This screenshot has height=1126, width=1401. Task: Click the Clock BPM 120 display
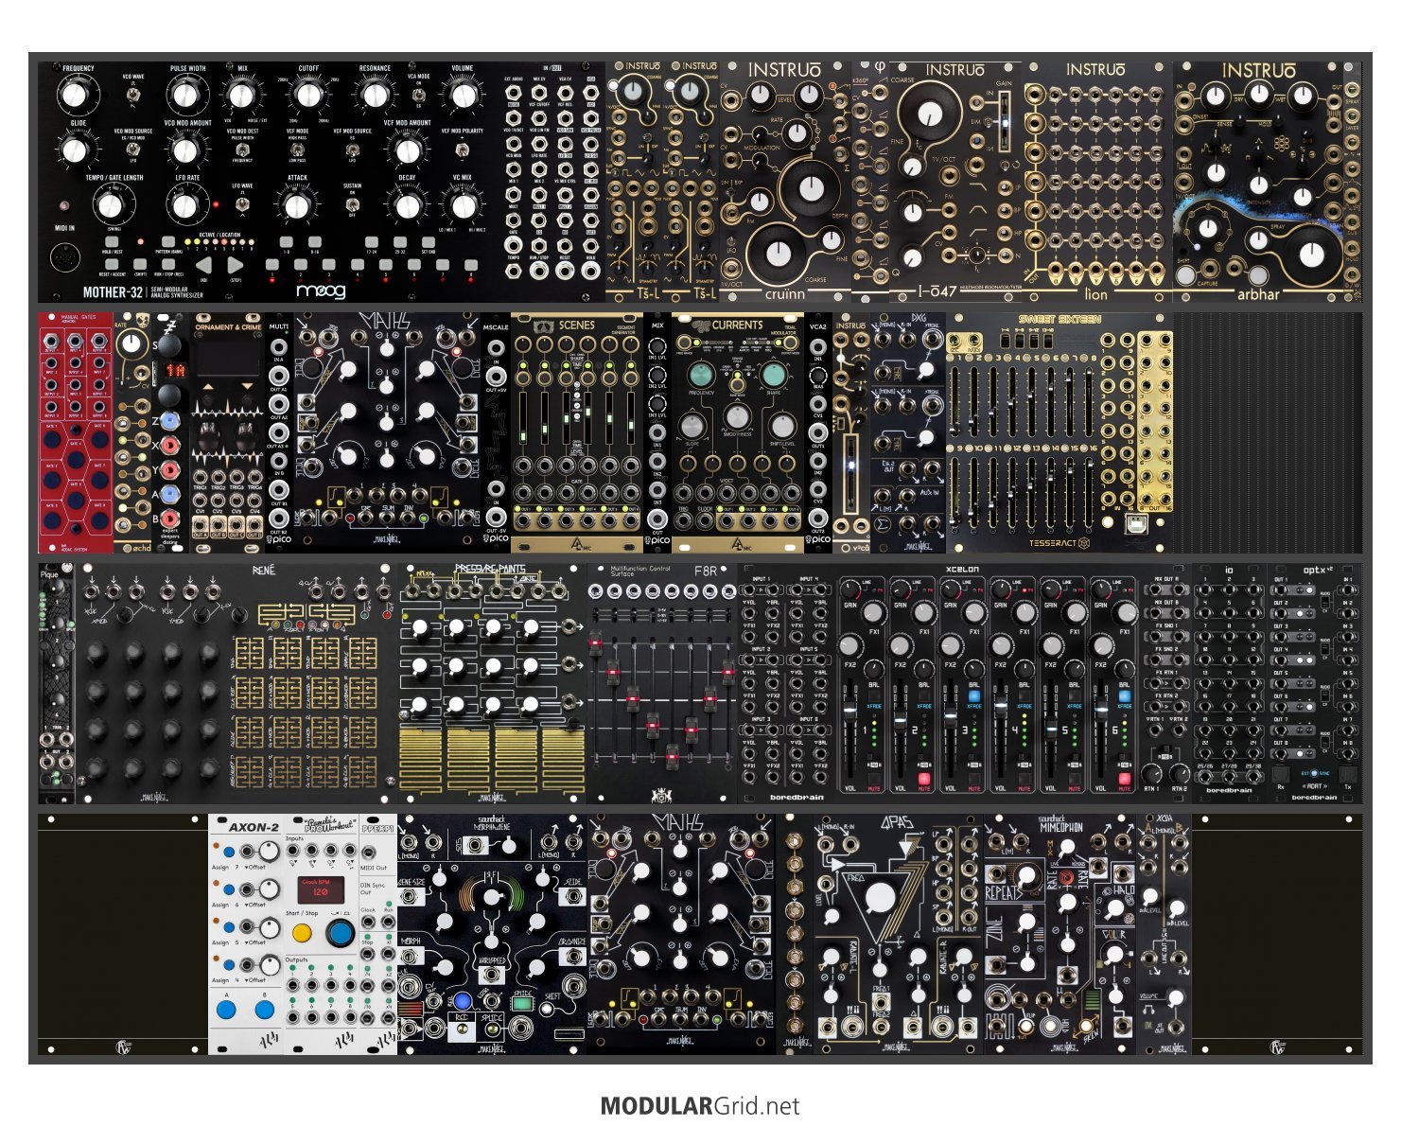321,888
